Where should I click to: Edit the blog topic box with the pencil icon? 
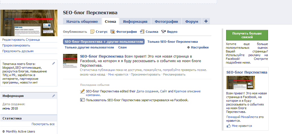tap(54, 64)
